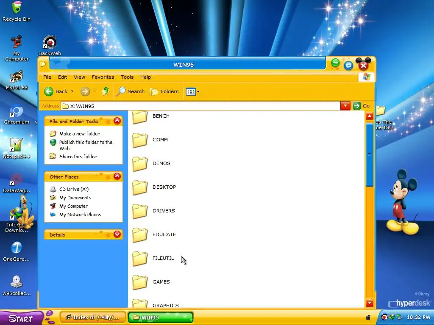Screen dimensions: 434x325
Task: Open the Edit menu
Action: (63, 77)
